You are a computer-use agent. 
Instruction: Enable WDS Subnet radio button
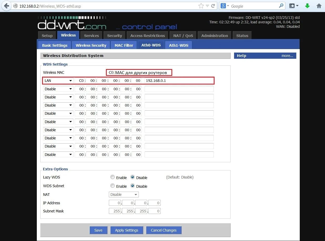113,186
